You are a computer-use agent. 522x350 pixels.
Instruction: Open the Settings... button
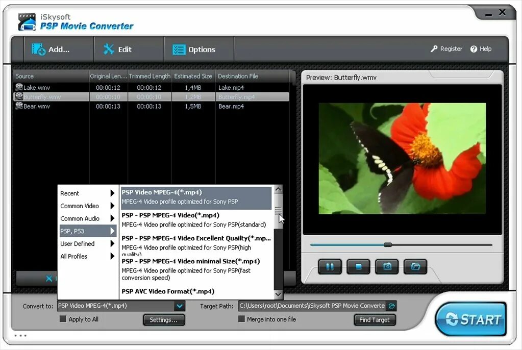click(164, 320)
